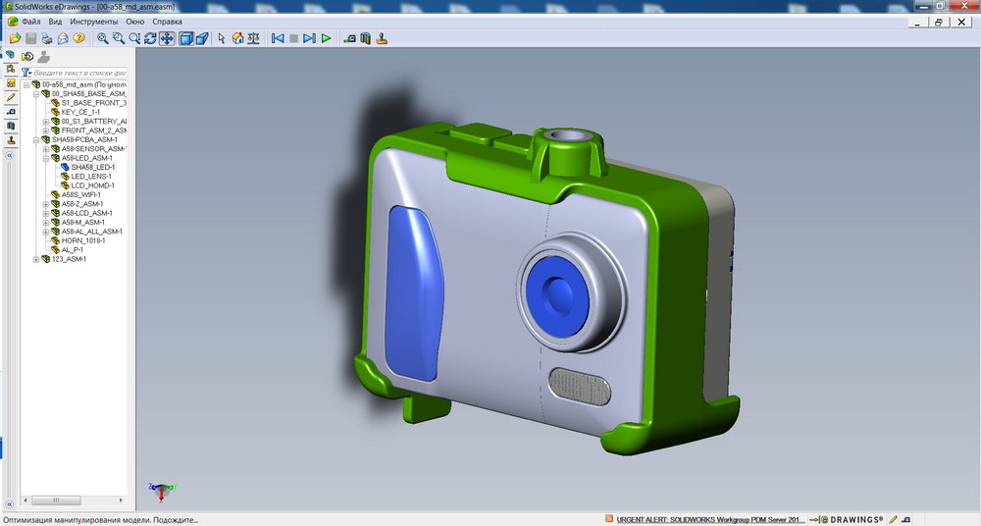This screenshot has width=981, height=526.
Task: Open the URGENT ALERT SOLIDWORKS link
Action: pos(710,519)
